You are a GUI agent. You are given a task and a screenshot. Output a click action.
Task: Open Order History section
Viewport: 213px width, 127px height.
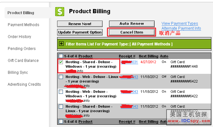point(19,37)
